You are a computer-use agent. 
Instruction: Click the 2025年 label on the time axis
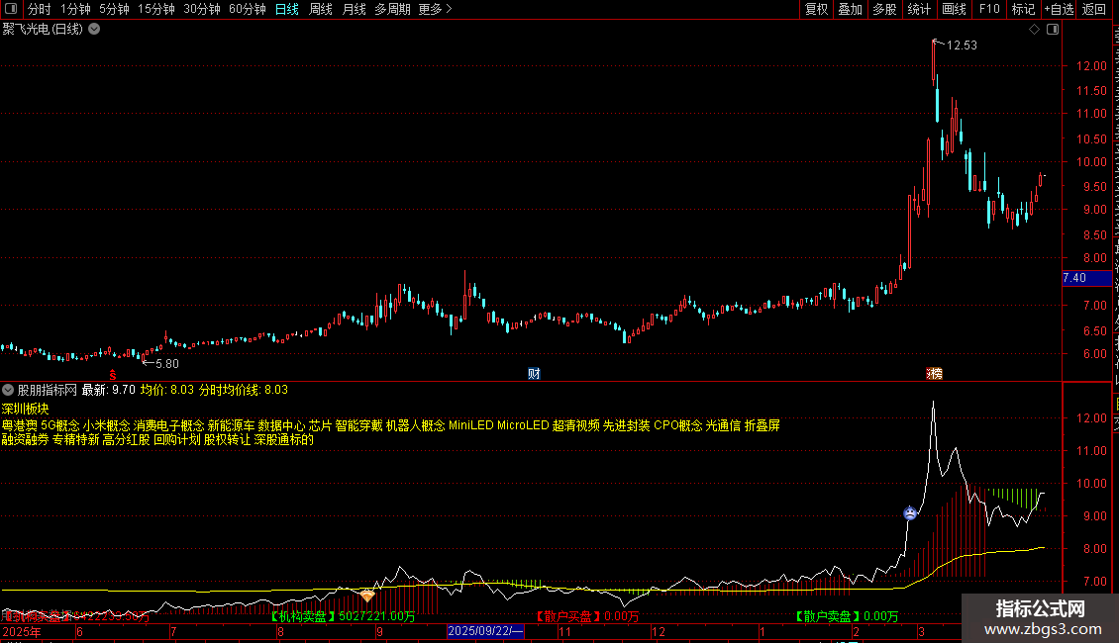click(22, 631)
